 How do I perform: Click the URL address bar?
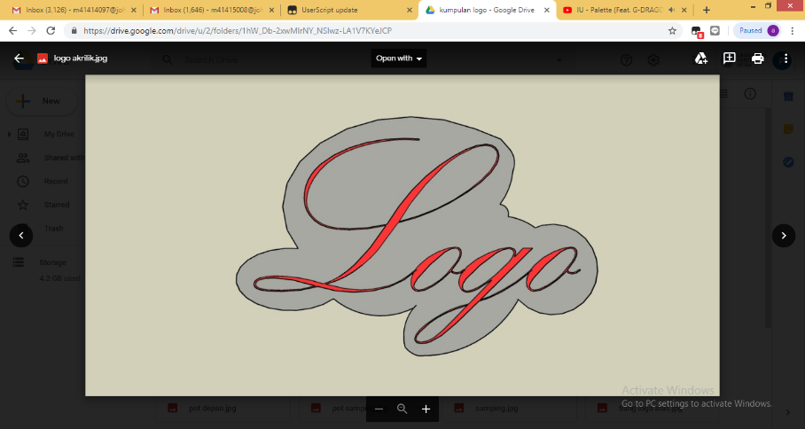(355, 30)
